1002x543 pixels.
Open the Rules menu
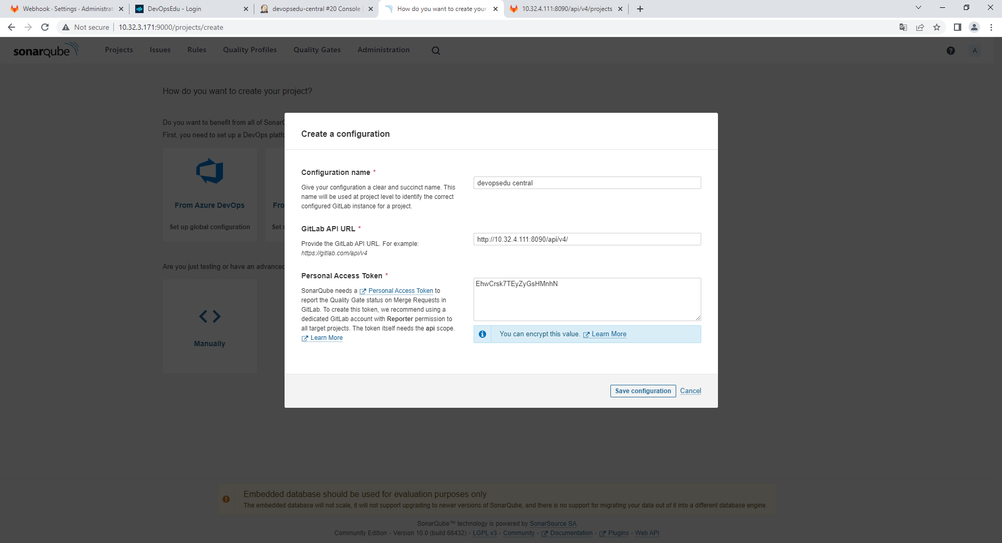tap(197, 50)
